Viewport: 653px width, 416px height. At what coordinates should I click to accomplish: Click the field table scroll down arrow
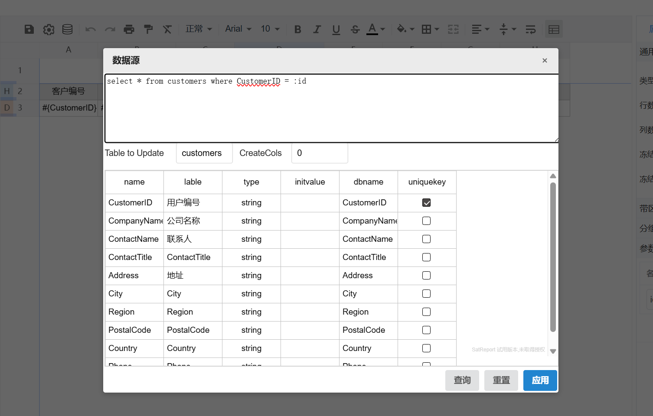coord(553,351)
